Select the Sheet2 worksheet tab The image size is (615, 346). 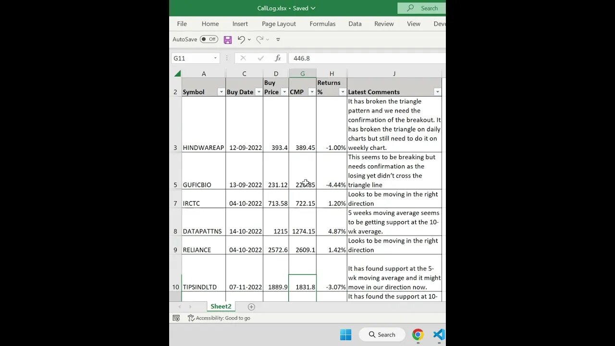(221, 307)
